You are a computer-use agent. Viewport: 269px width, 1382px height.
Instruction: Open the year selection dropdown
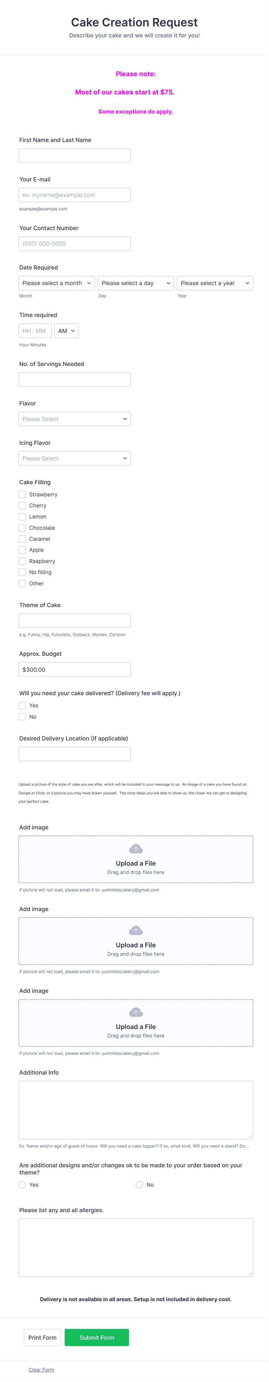click(215, 283)
